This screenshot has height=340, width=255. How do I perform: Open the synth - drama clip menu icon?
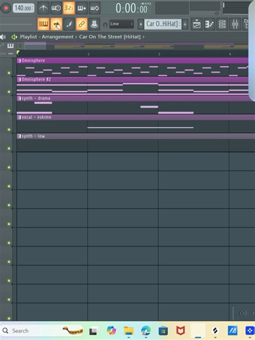(x=19, y=99)
